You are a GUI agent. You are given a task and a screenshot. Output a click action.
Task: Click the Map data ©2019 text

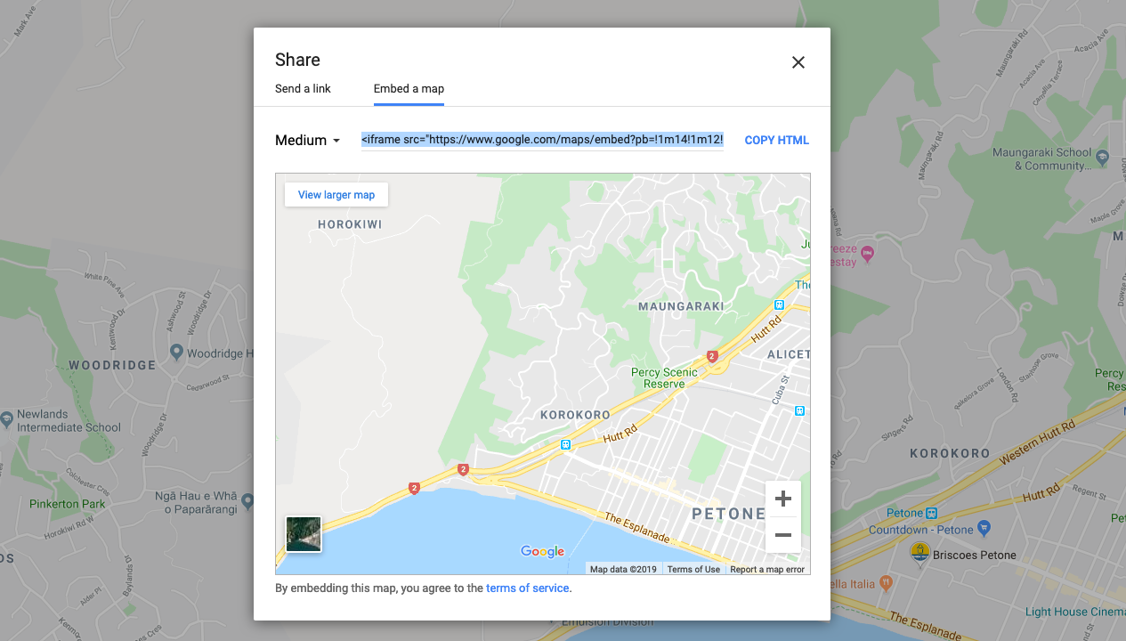click(623, 570)
